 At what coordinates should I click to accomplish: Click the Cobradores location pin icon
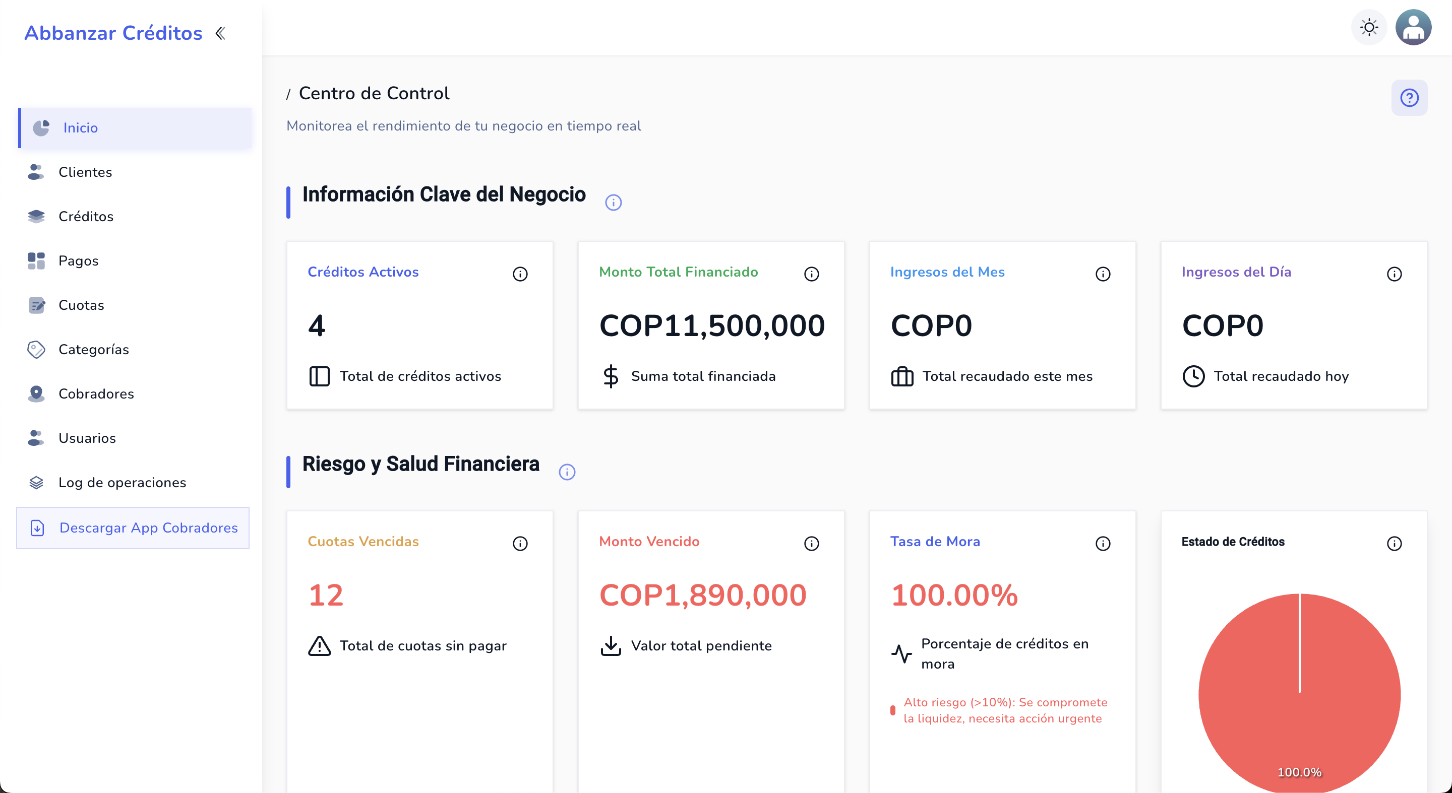point(36,393)
